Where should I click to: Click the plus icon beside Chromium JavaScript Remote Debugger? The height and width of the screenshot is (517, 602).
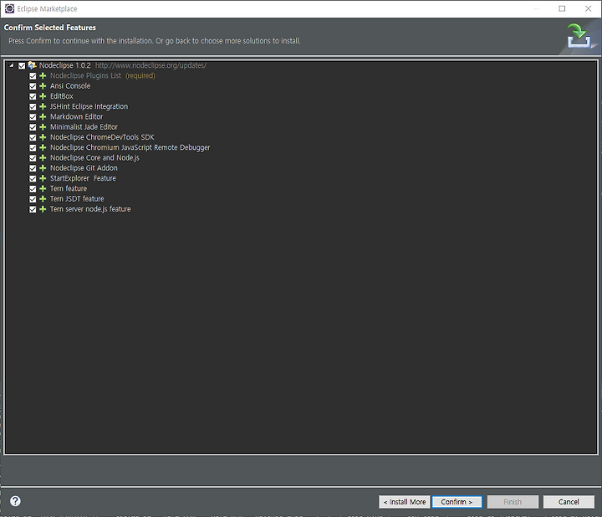click(x=43, y=147)
